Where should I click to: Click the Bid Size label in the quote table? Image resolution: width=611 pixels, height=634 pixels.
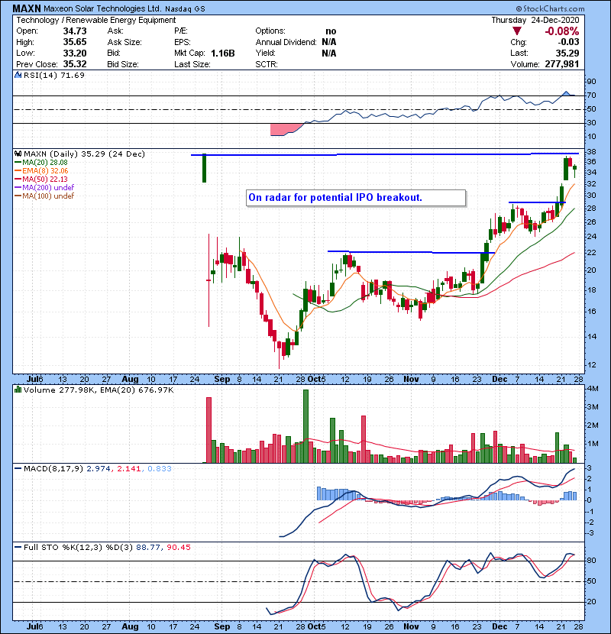point(123,64)
